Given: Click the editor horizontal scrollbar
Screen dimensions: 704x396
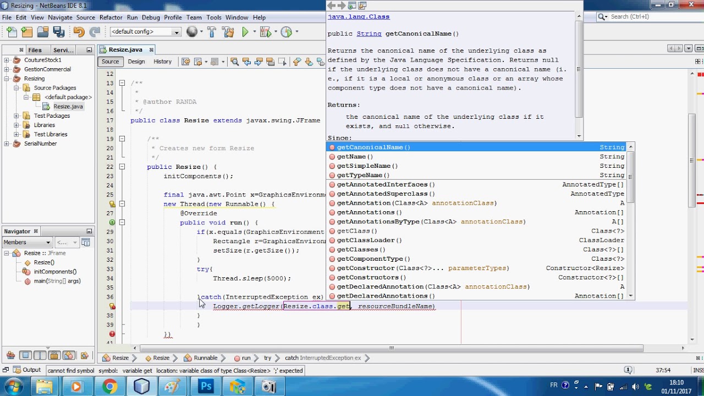Looking at the screenshot, I should (392, 348).
